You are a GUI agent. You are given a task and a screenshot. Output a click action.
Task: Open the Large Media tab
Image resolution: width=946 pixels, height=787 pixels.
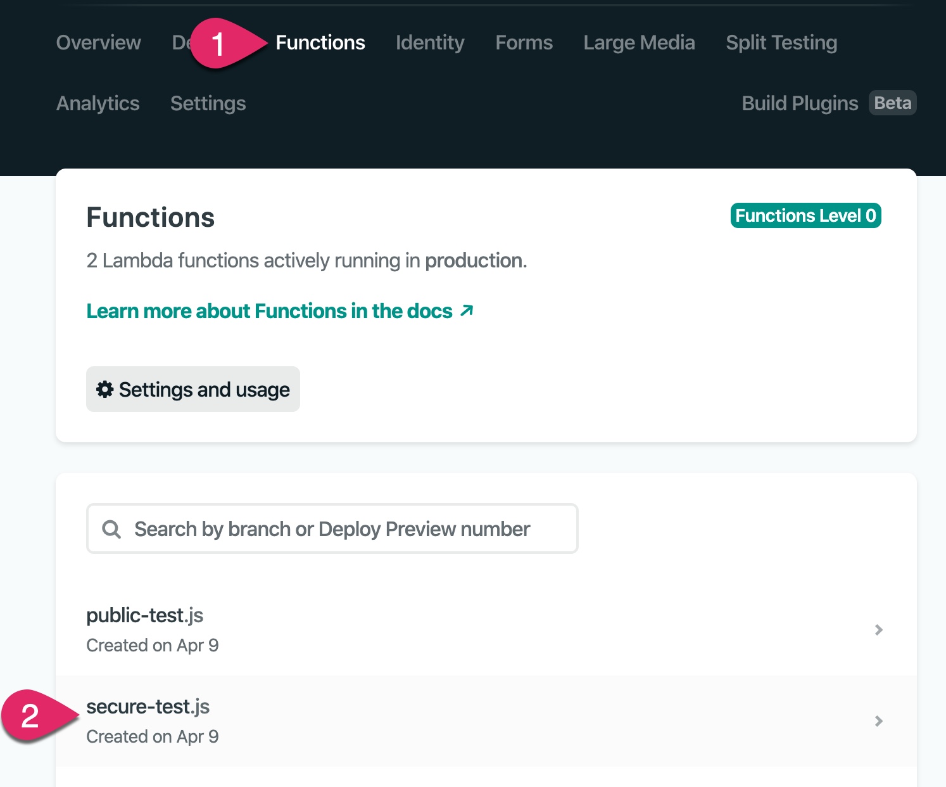[x=639, y=42]
